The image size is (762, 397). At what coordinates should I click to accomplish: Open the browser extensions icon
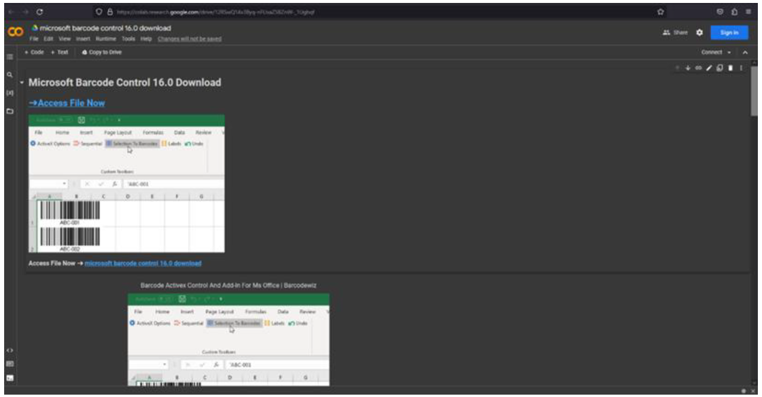click(x=734, y=11)
